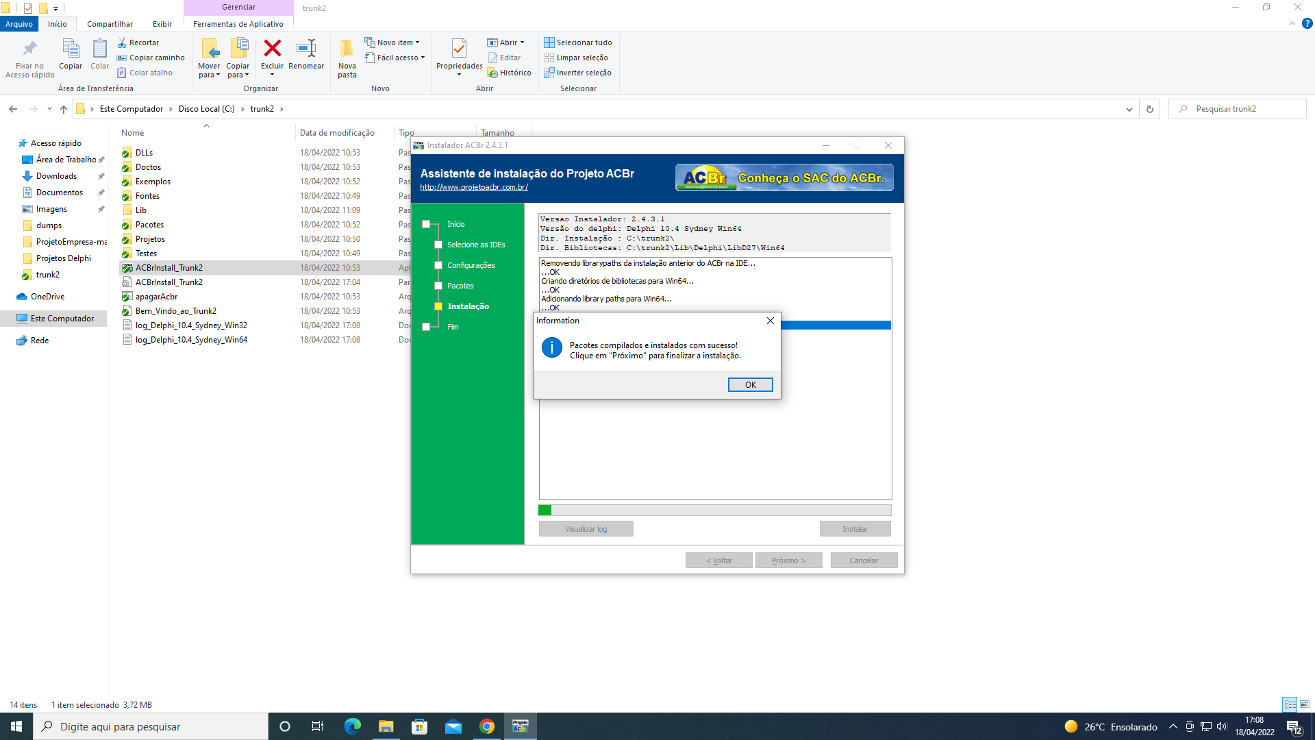Switch to the Exibir tab
The image size is (1315, 740).
click(162, 24)
